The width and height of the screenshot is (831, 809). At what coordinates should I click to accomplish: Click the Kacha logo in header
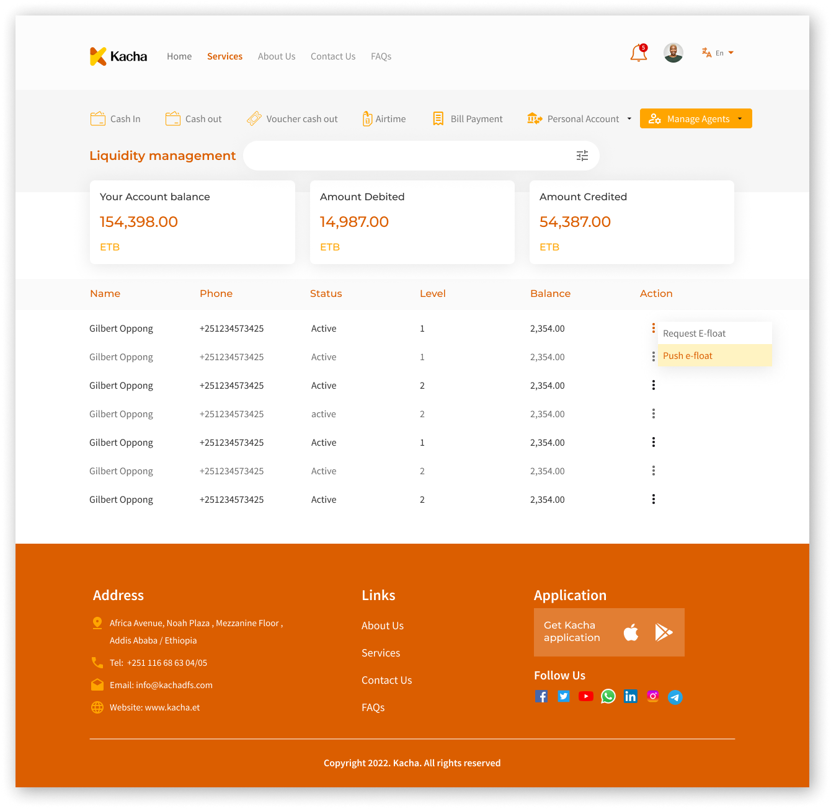click(118, 56)
